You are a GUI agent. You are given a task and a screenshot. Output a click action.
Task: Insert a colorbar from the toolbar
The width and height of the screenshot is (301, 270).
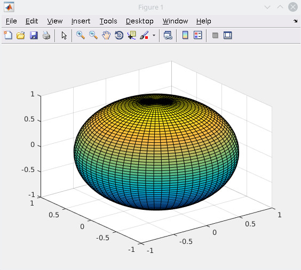[185, 35]
